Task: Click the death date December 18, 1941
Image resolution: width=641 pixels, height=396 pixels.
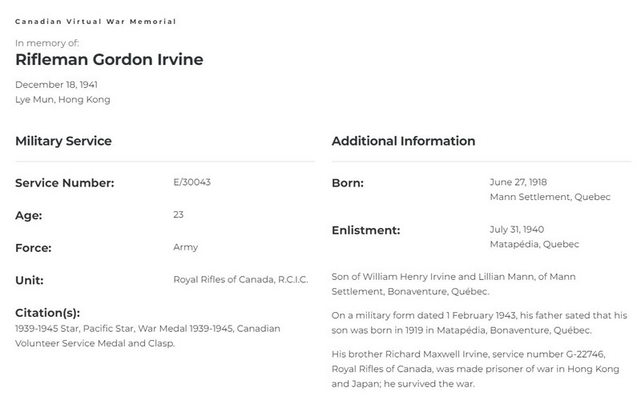Action: [56, 85]
